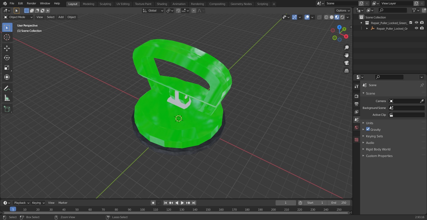Toggle the Gravity checkbox
The image size is (427, 220).
point(368,129)
